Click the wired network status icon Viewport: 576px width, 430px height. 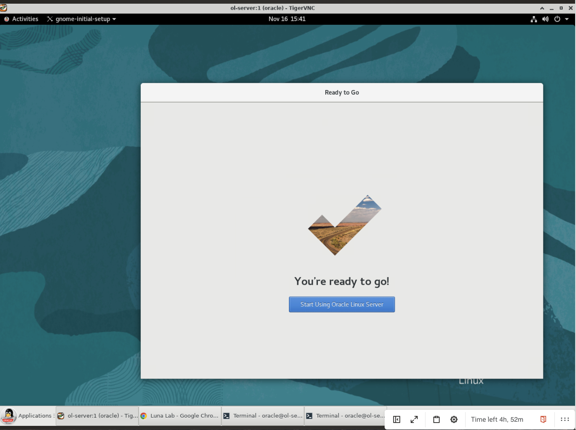[534, 19]
